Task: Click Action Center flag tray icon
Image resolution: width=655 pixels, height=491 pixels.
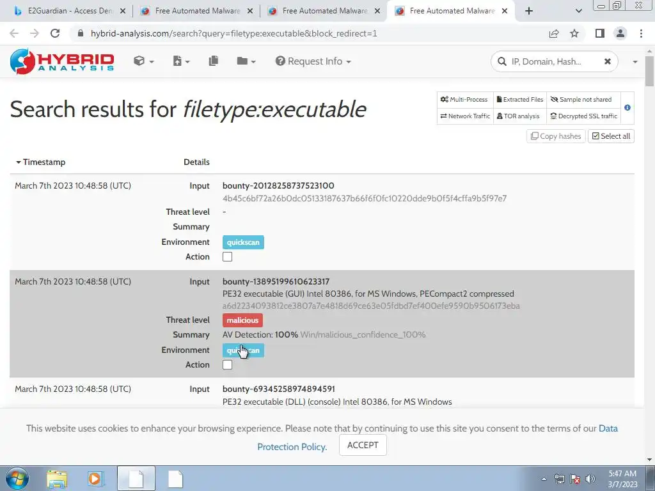Action: coord(575,479)
